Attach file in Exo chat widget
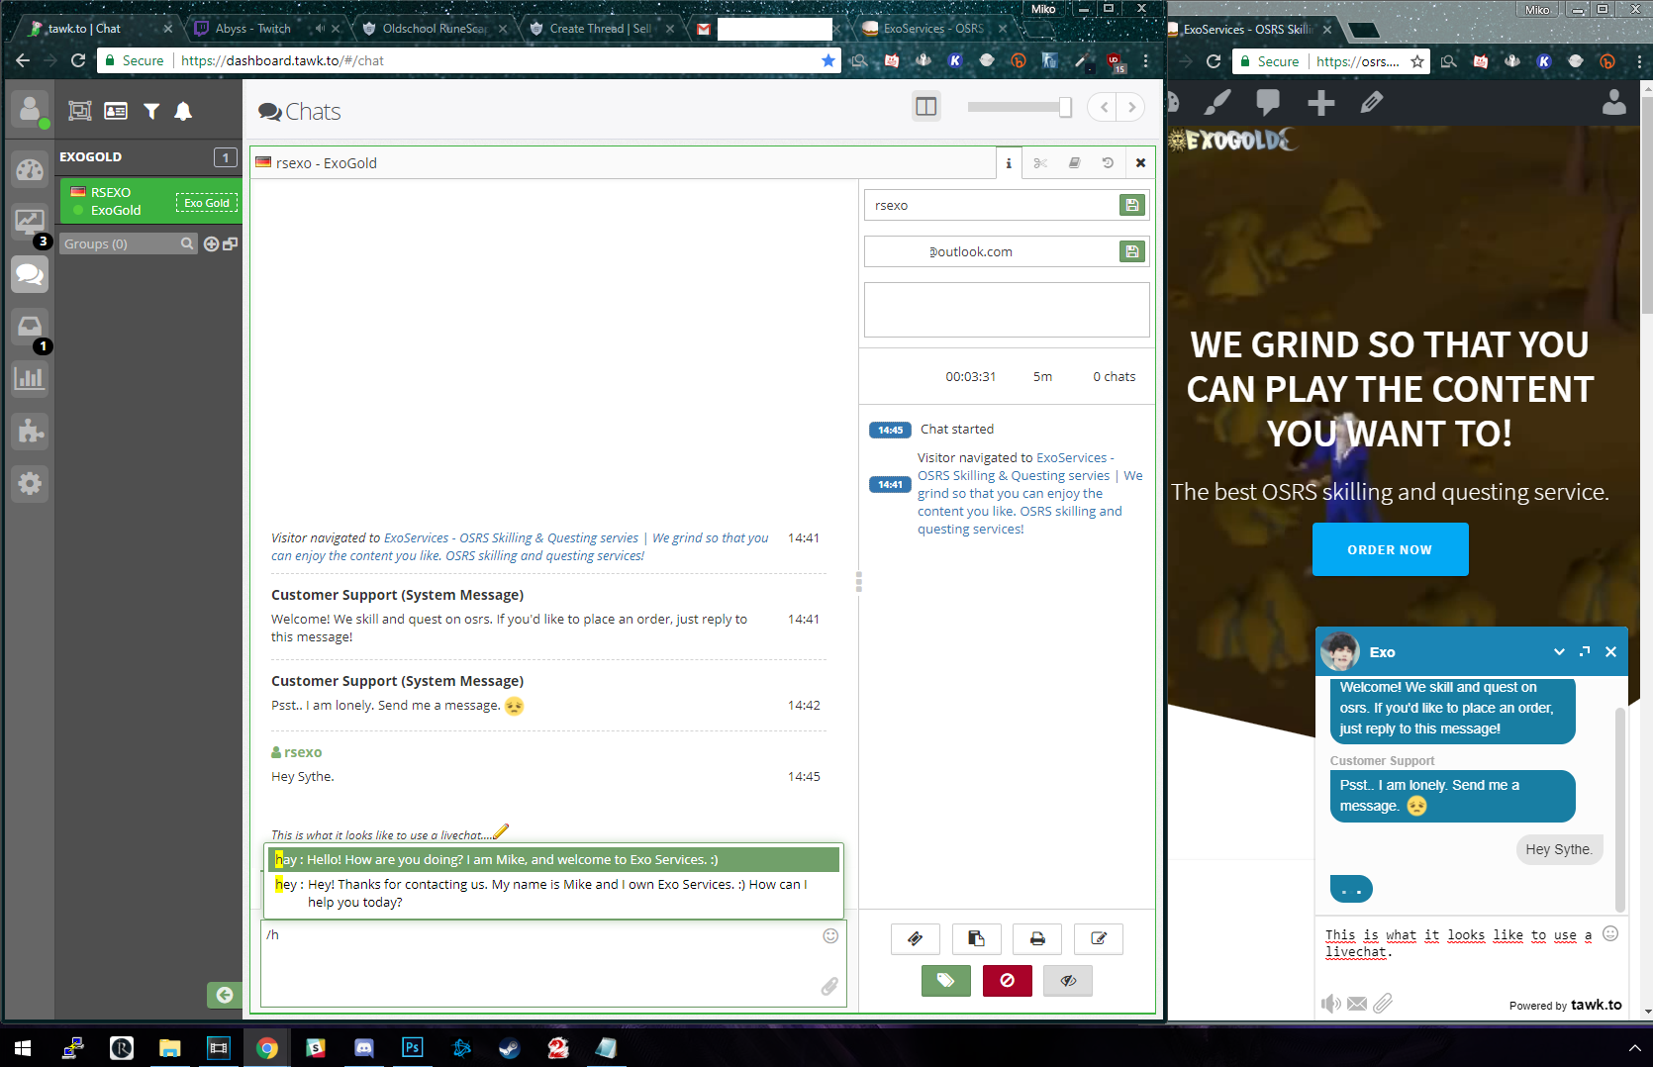Screen dimensions: 1653x1067 pyautogui.click(x=1383, y=1004)
